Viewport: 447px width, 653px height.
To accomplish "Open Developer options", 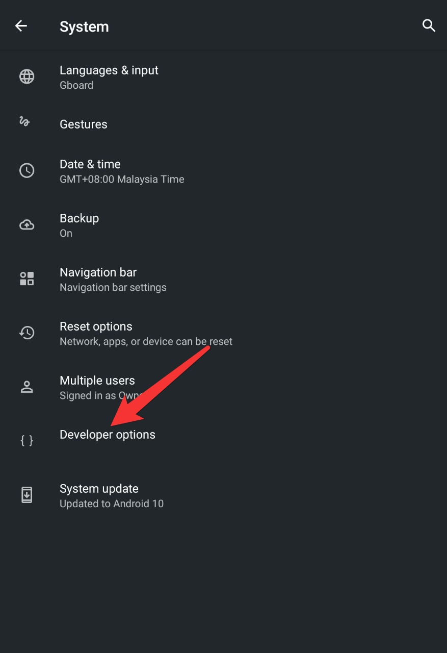I will tap(223, 435).
